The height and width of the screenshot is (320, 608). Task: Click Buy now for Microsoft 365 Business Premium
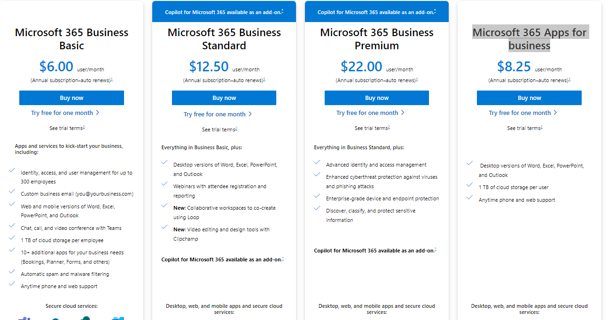tap(376, 98)
